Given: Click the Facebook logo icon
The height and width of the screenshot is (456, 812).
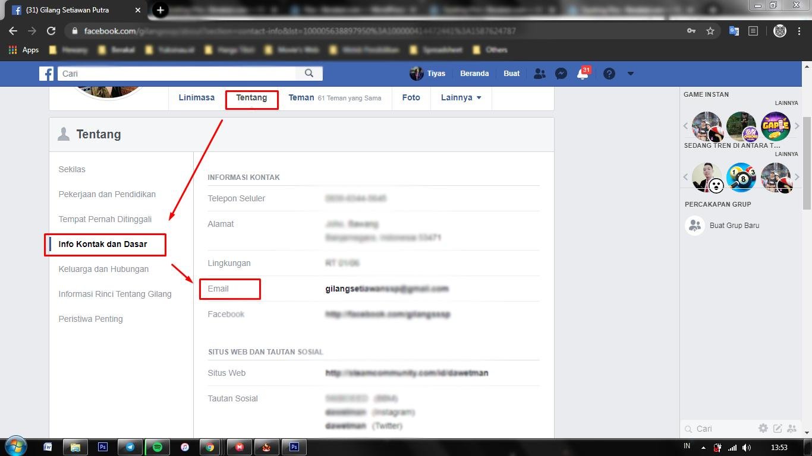Looking at the screenshot, I should coord(46,74).
